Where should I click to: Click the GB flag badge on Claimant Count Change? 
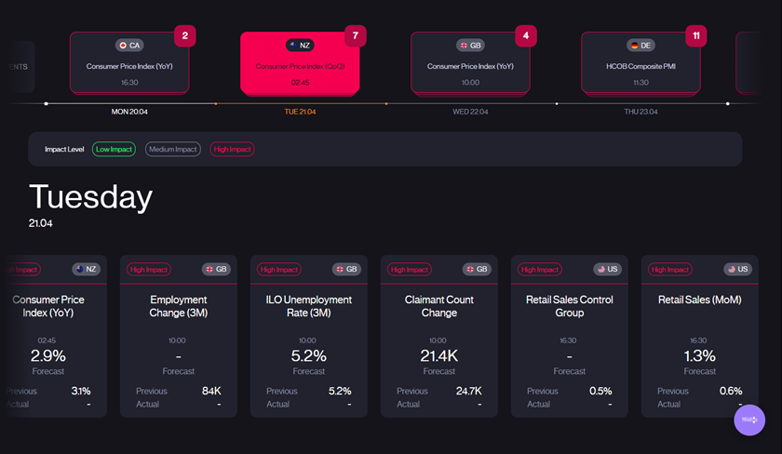477,270
